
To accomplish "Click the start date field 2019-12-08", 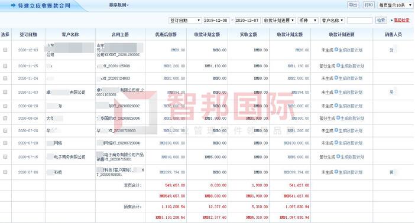I will click(x=216, y=20).
